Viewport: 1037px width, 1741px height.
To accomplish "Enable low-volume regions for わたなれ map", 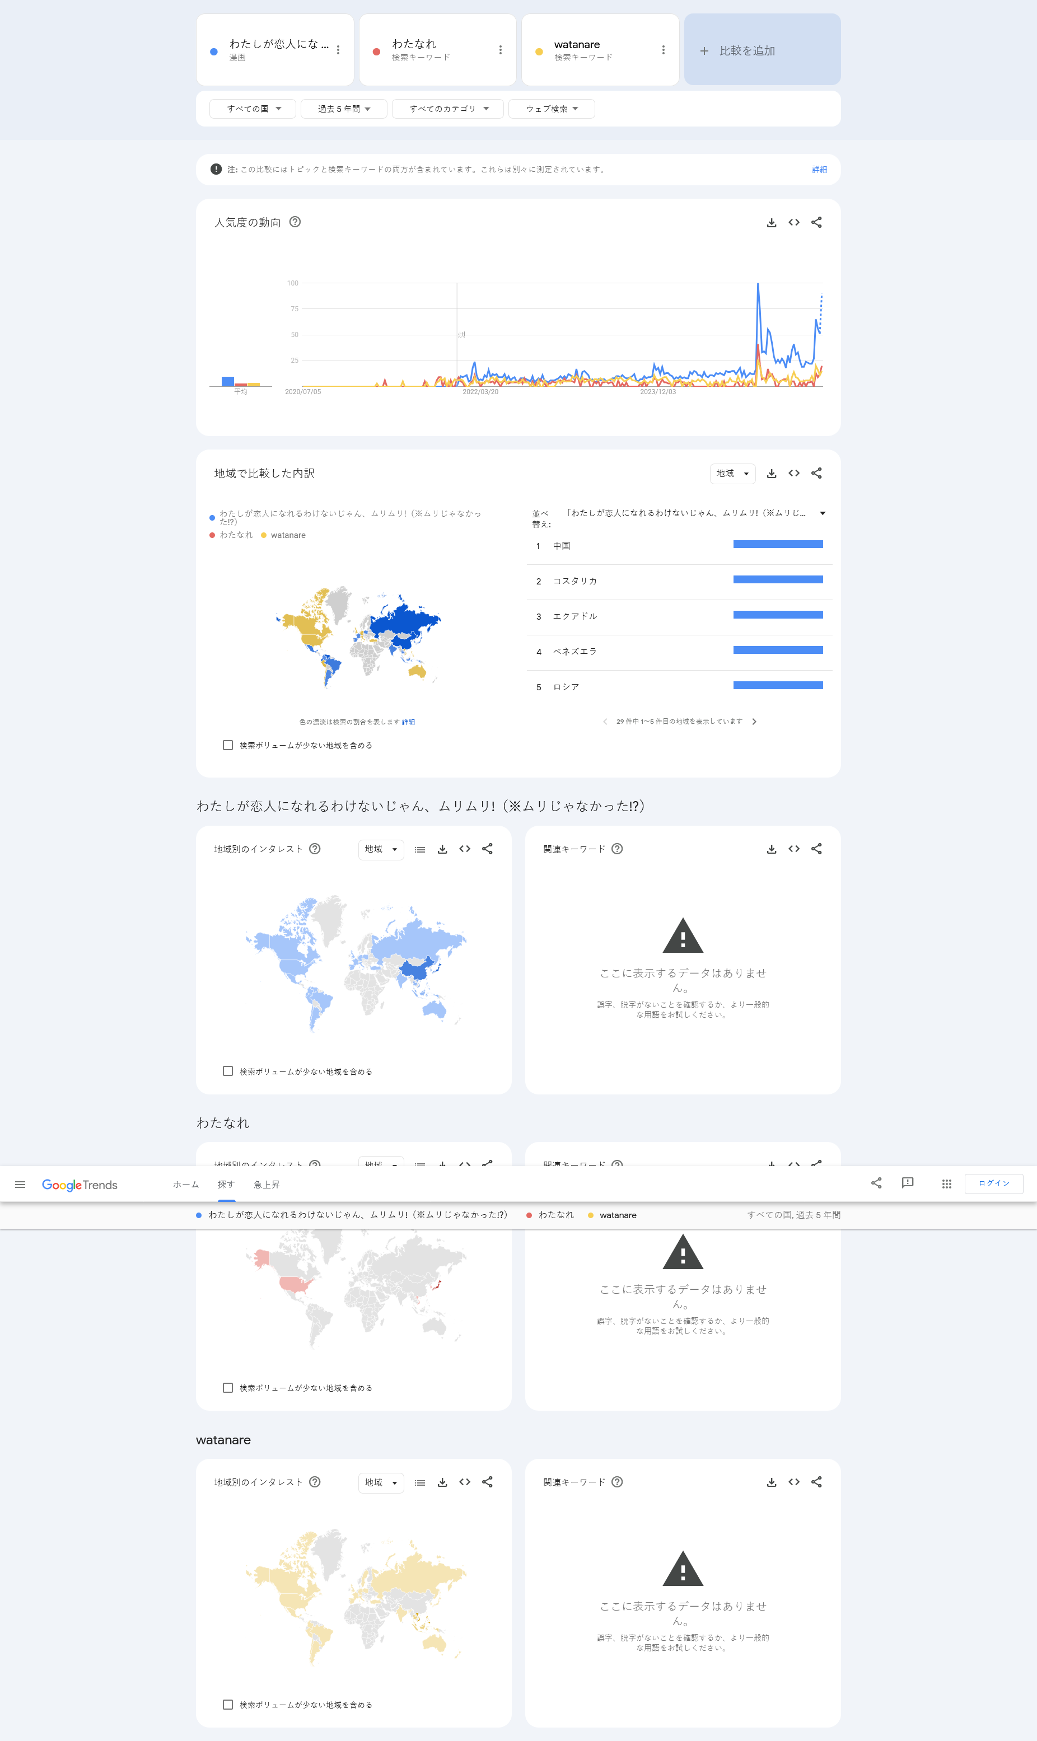I will pos(228,1388).
